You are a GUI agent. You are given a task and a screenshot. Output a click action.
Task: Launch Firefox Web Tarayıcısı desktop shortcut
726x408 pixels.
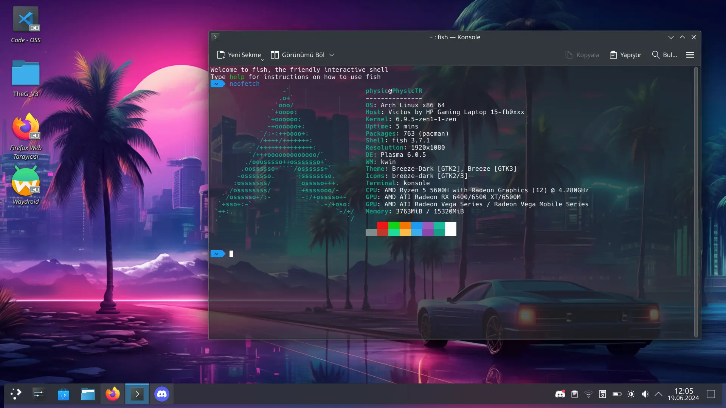coord(26,136)
